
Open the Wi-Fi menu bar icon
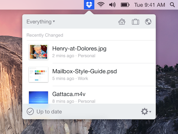101,5
